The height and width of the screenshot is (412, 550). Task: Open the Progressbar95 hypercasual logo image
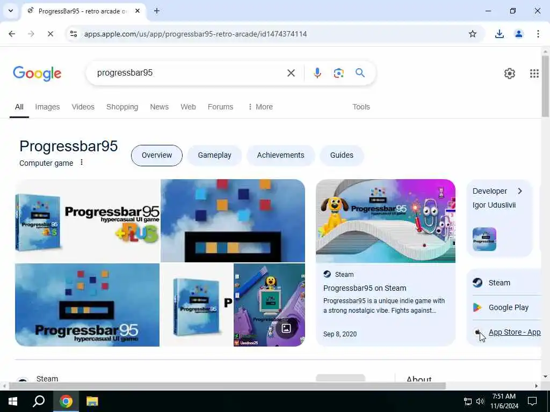[x=88, y=305]
